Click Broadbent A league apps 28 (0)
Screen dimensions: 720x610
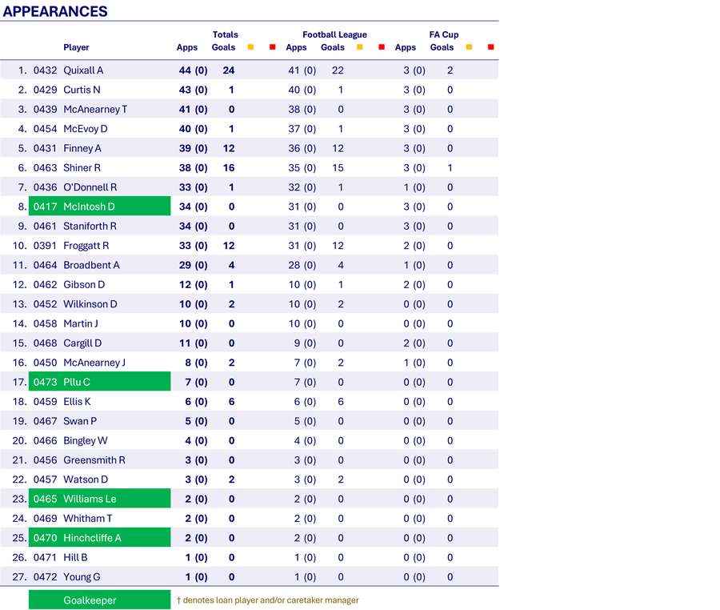point(302,265)
